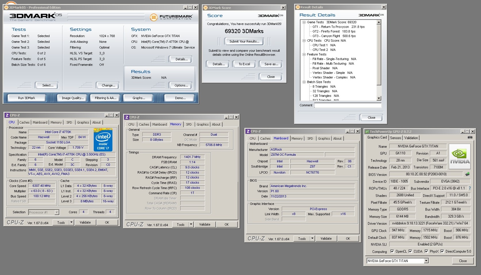Open the Processor #1 selection dropdown
Image resolution: width=481 pixels, height=275 pixels.
click(x=57, y=212)
